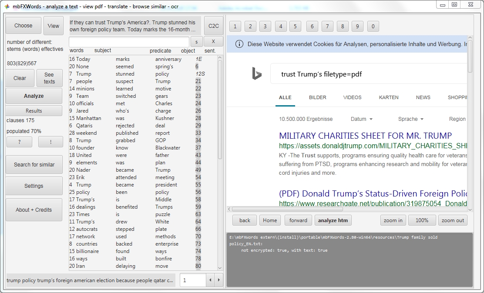
Task: Go back in the browser pane
Action: coord(245,220)
